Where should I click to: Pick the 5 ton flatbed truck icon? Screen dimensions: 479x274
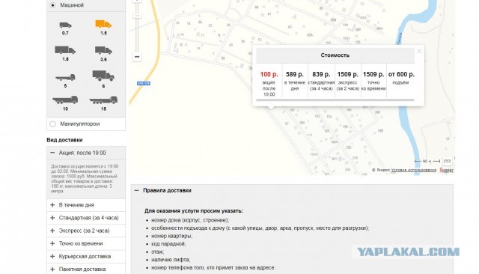[x=65, y=77]
